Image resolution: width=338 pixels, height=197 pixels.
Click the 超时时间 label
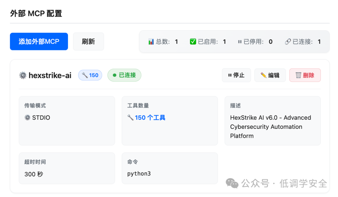pos(35,162)
